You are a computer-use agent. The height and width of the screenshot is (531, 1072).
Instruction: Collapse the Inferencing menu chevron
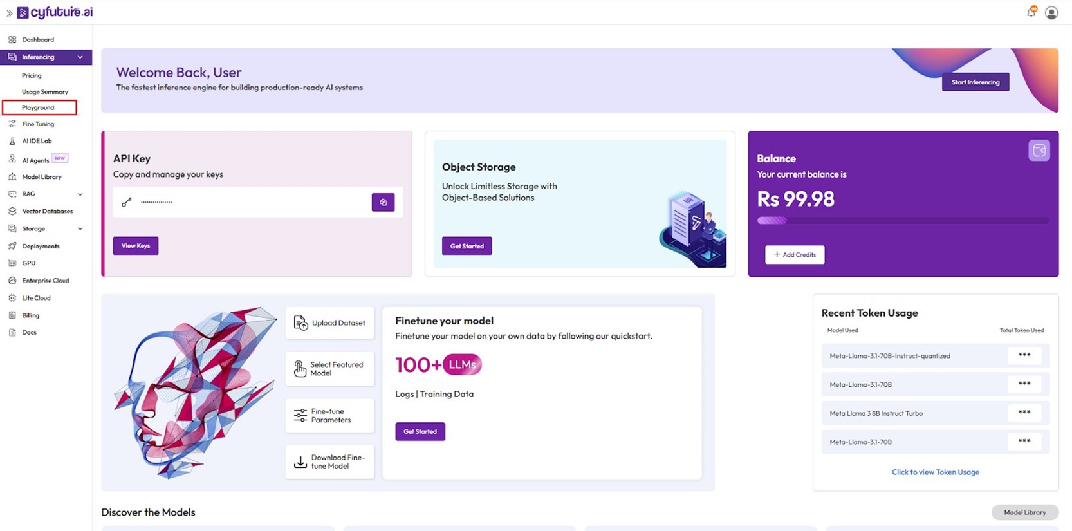(80, 57)
